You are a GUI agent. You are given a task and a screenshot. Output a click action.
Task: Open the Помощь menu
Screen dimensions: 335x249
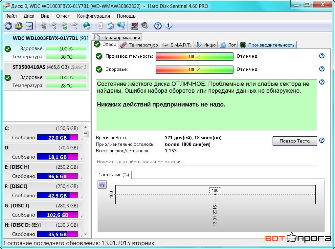click(126, 16)
